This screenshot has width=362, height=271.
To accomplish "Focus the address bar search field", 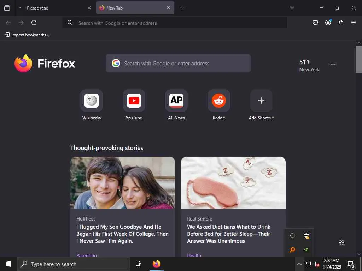I will coord(175,23).
